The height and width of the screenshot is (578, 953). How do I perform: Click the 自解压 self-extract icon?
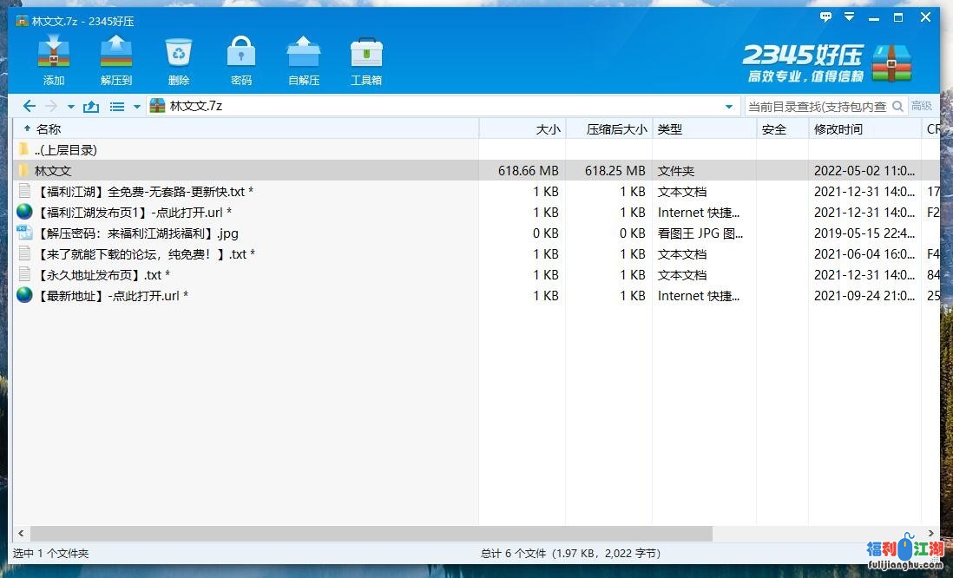(x=304, y=59)
